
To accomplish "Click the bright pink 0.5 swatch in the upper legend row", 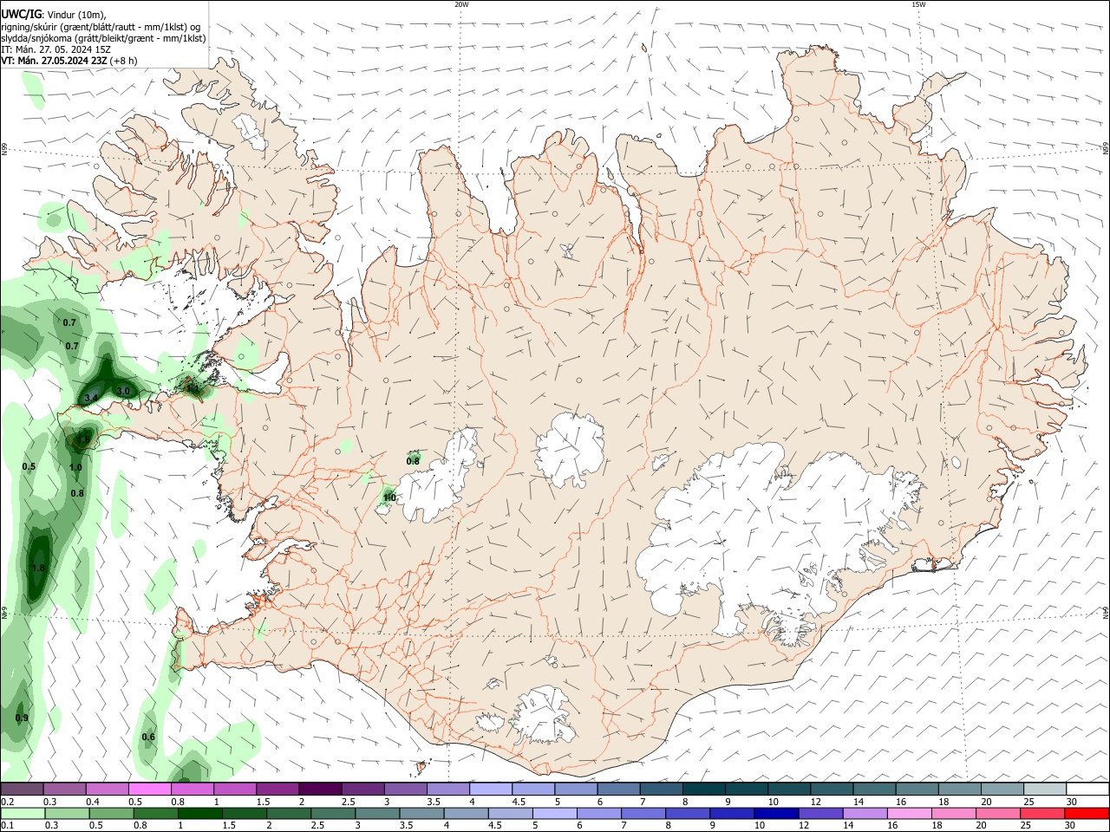I will coord(149,789).
